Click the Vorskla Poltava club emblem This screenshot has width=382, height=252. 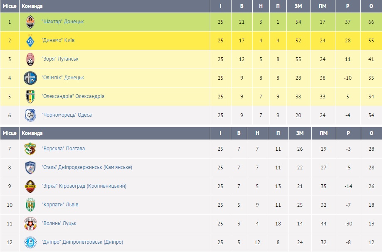click(x=30, y=149)
